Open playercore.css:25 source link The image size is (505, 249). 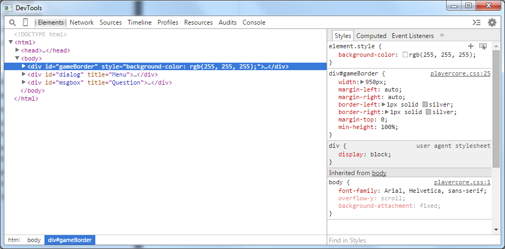(x=461, y=74)
